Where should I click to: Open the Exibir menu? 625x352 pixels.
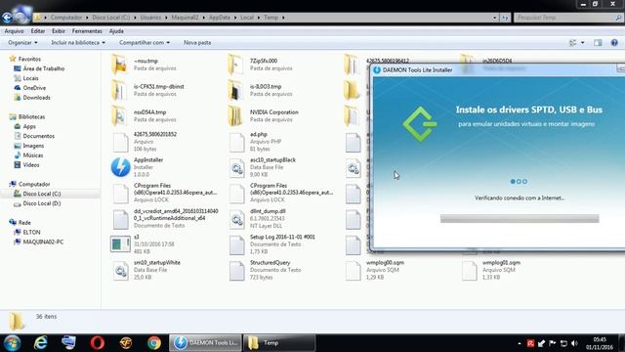[x=59, y=30]
